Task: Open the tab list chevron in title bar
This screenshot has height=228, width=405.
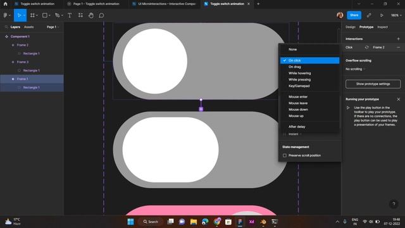Action: (x=359, y=4)
